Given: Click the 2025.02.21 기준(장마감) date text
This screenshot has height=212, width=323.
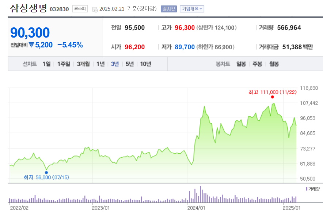Looking at the screenshot, I should point(128,9).
